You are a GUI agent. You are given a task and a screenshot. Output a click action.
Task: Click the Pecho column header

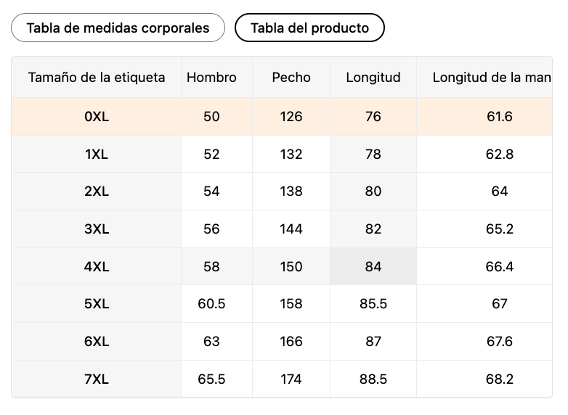point(291,78)
